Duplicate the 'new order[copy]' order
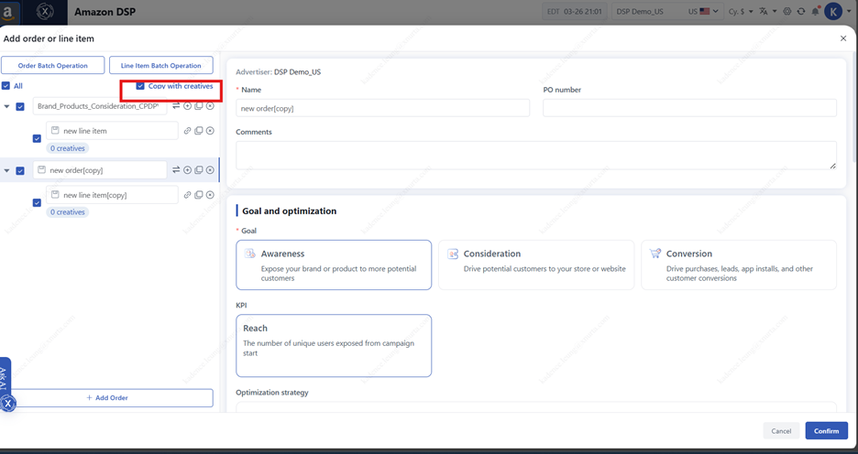 tap(199, 170)
